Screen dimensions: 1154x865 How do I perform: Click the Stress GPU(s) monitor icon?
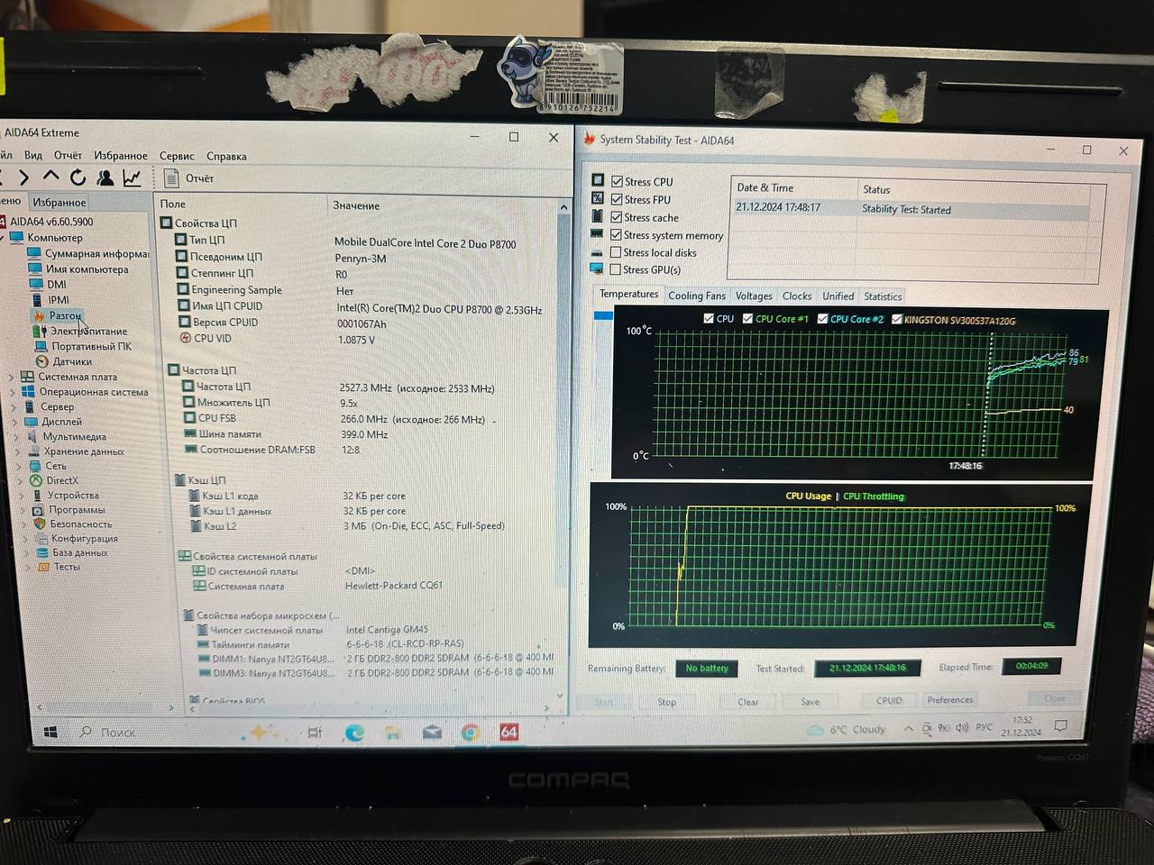click(x=596, y=269)
